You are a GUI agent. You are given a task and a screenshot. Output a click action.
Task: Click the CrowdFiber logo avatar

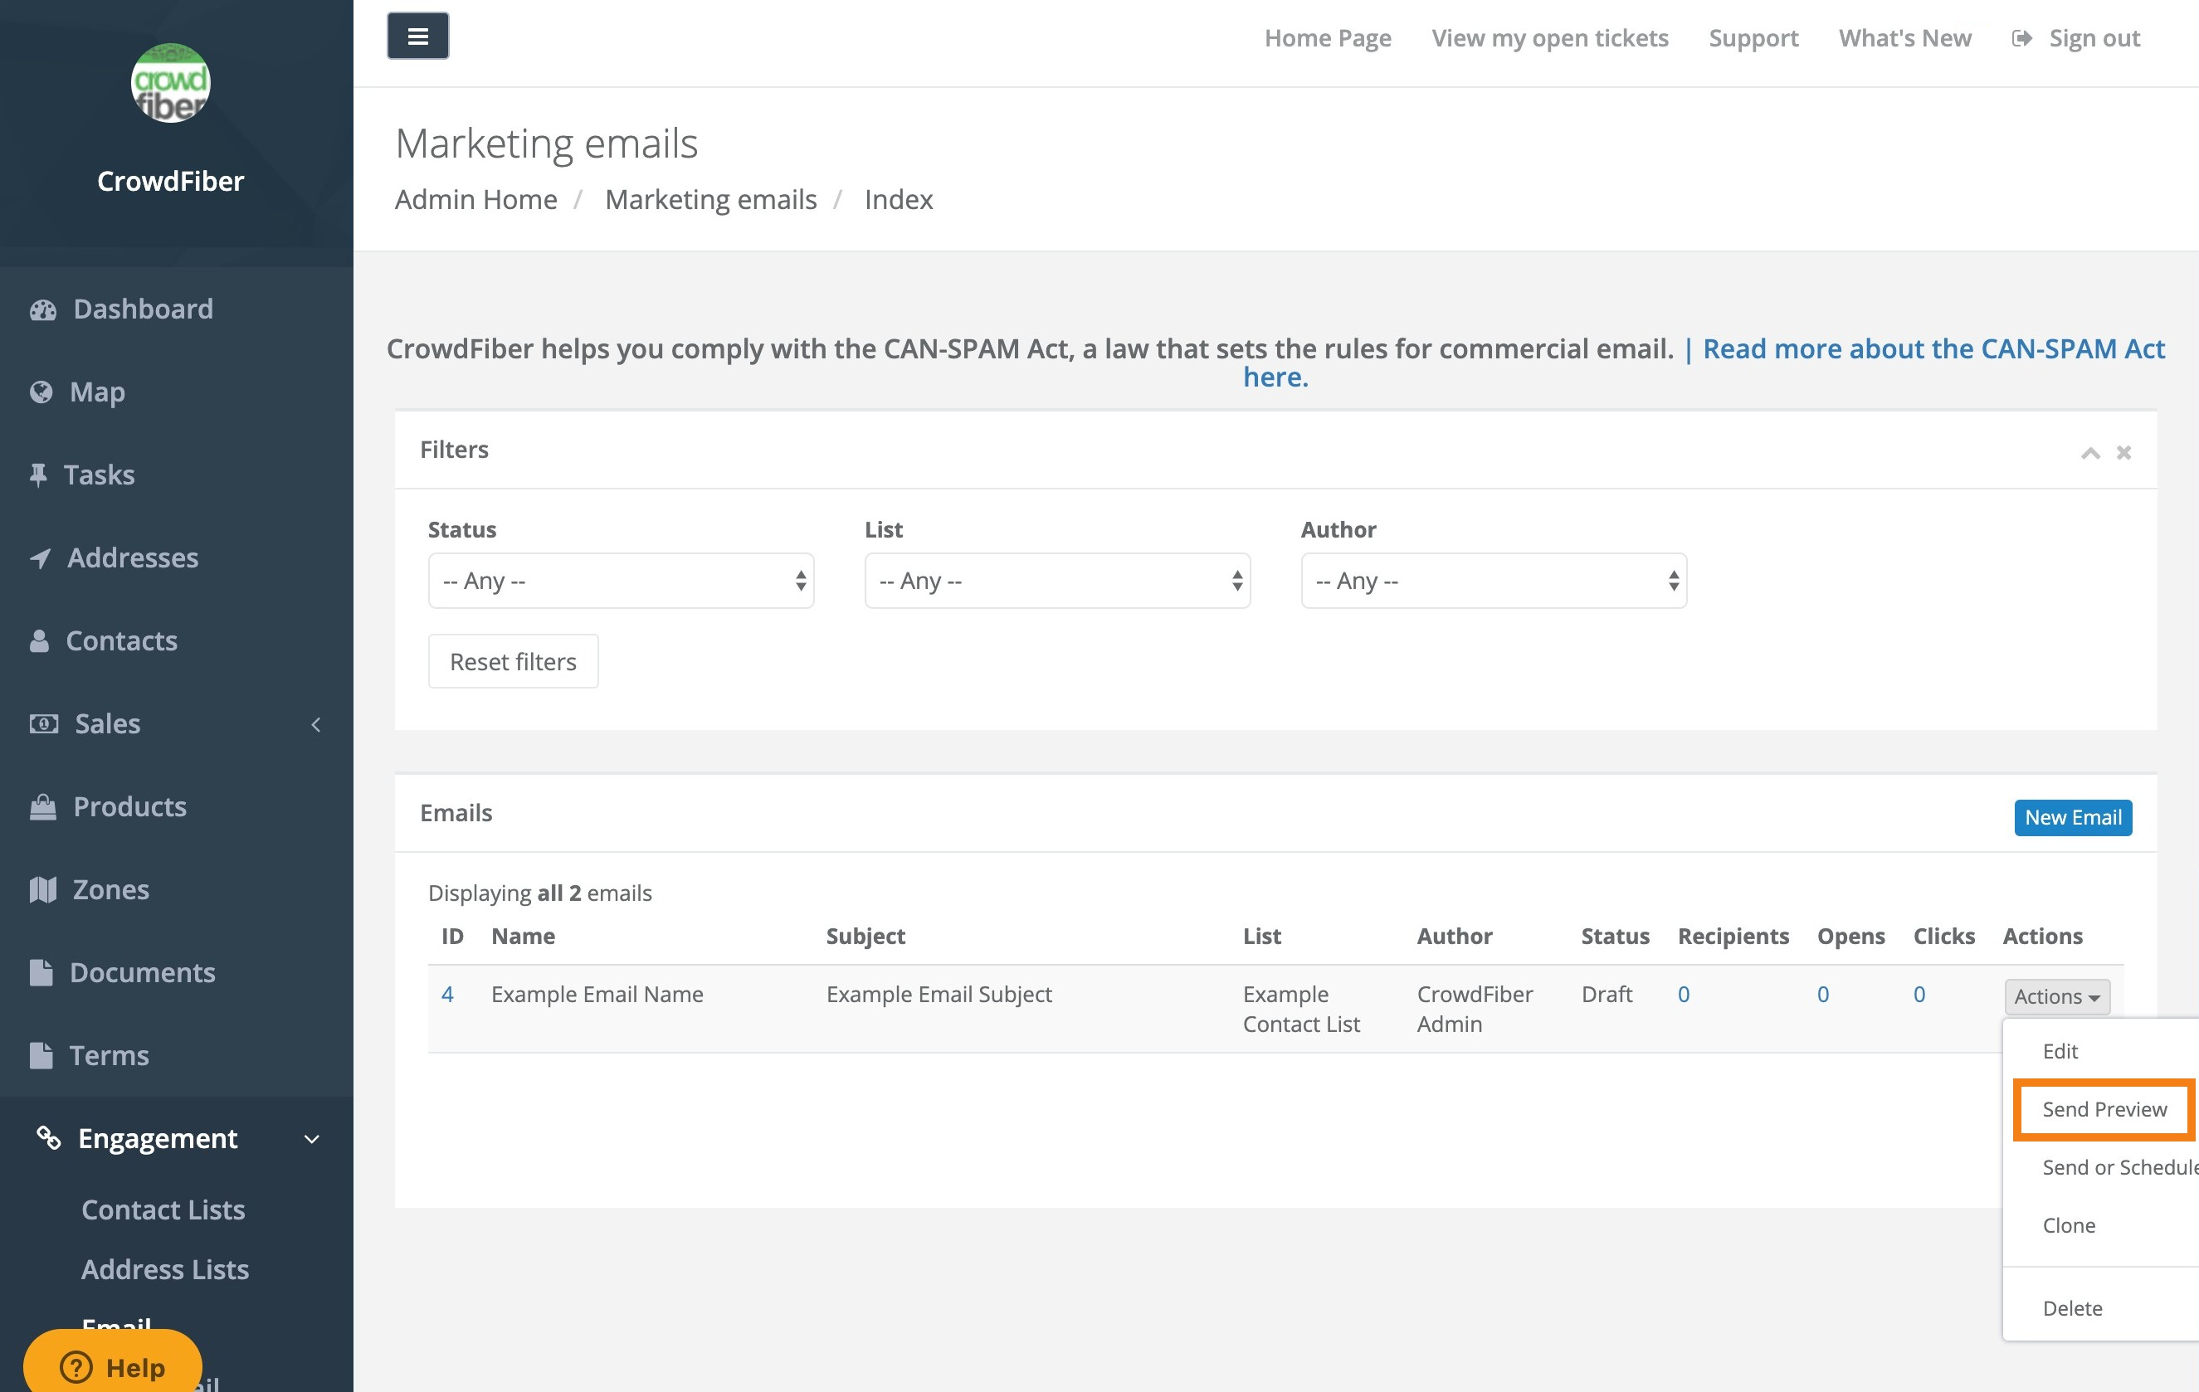pyautogui.click(x=171, y=83)
